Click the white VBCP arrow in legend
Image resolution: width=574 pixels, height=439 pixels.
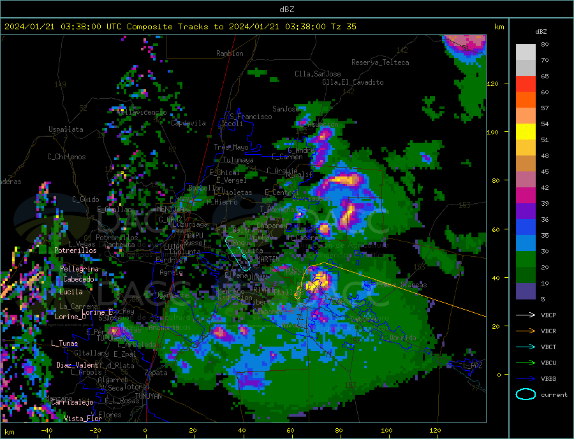526,315
